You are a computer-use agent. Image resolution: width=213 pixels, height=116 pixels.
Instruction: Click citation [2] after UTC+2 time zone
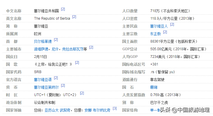(x=82, y=93)
